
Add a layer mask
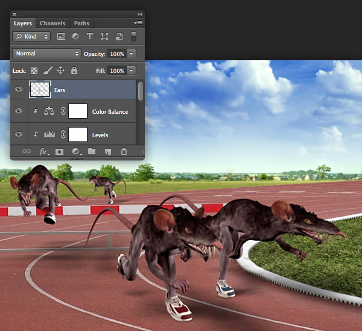[59, 152]
